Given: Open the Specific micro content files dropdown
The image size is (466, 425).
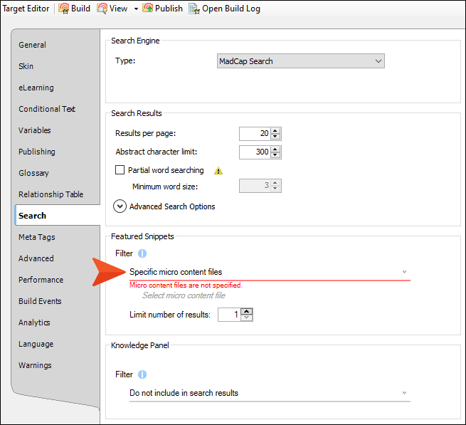Looking at the screenshot, I should pos(269,272).
